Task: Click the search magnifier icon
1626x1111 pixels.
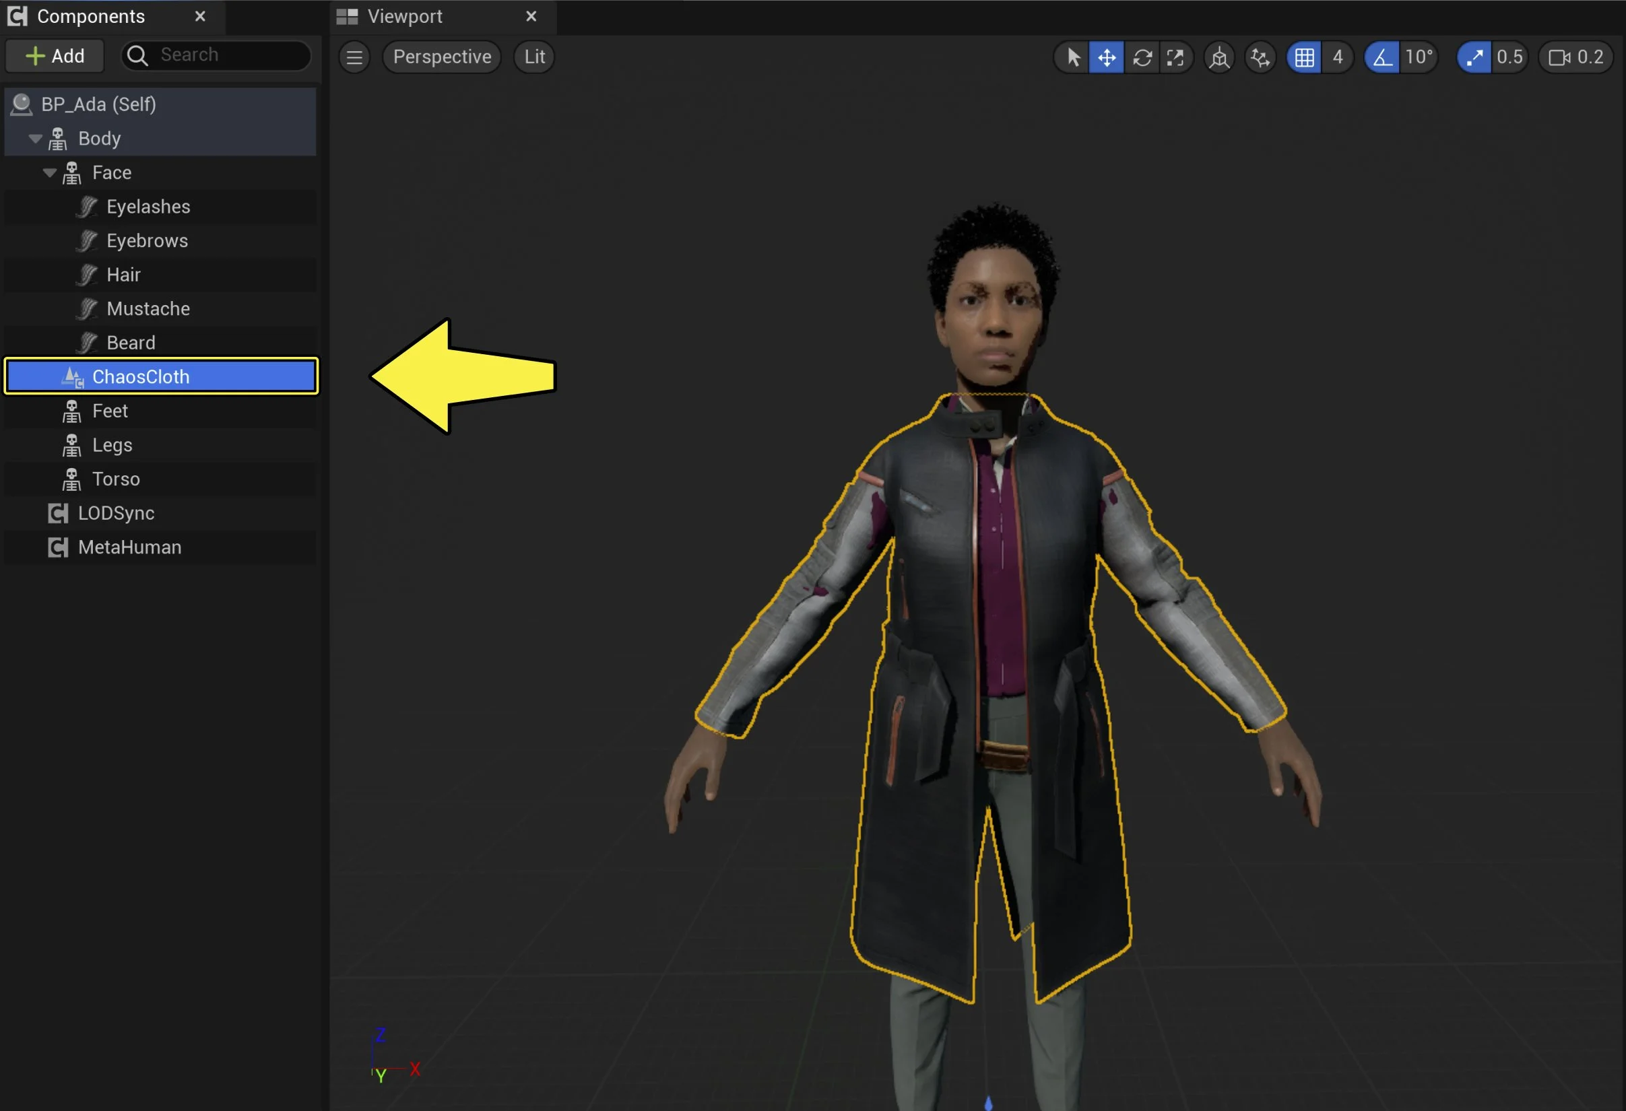Action: pos(137,55)
